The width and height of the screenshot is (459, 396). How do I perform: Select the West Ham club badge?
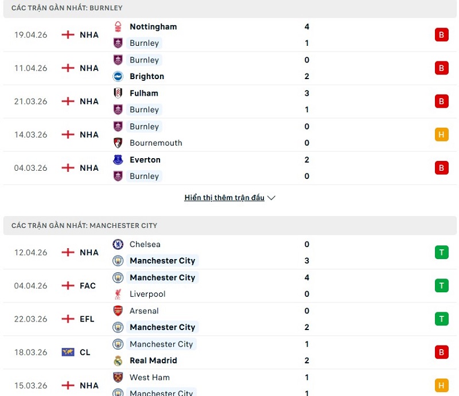click(118, 377)
